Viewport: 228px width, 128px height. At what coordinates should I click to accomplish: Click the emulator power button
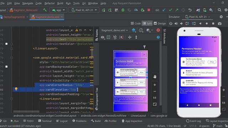(x=171, y=23)
